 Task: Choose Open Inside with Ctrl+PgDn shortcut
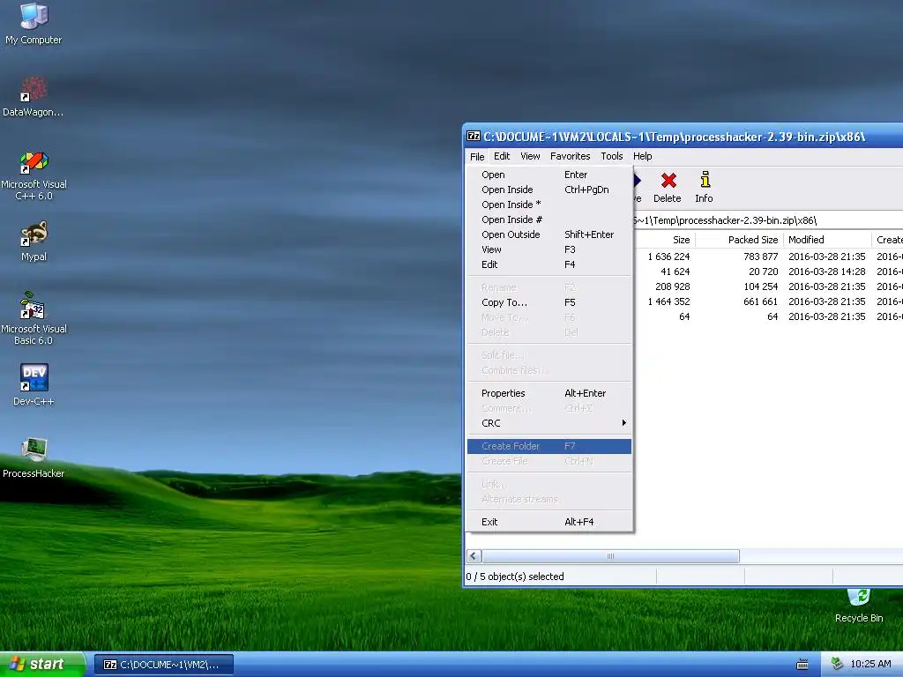pyautogui.click(x=549, y=190)
